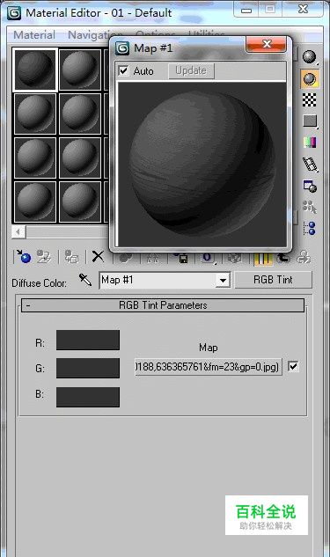
Task: Click the Go to Parent arrow icon
Action: [x=283, y=258]
